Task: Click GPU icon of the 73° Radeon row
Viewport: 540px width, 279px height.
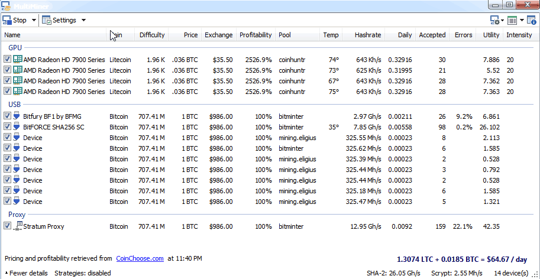Action: [17, 70]
